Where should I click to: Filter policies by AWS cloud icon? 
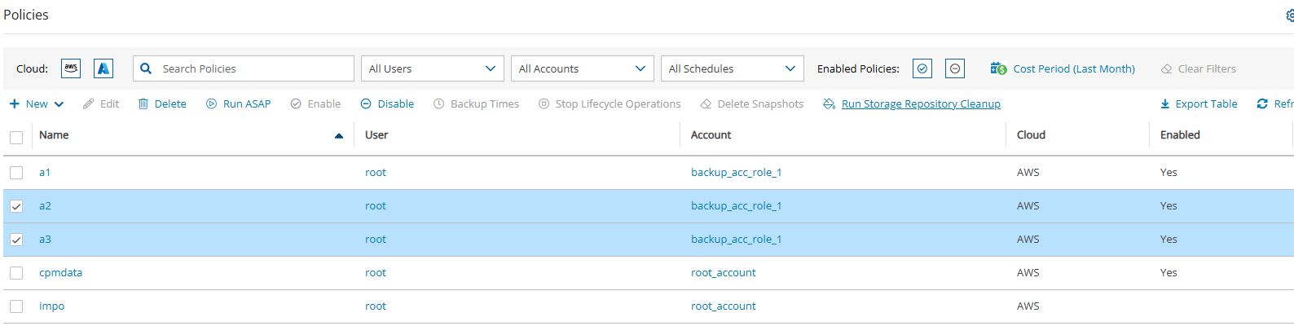click(71, 68)
